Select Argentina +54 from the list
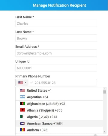 59,97
